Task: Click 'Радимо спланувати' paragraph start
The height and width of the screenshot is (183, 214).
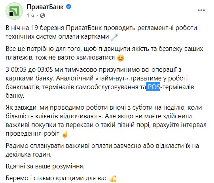Action: [x=35, y=146]
